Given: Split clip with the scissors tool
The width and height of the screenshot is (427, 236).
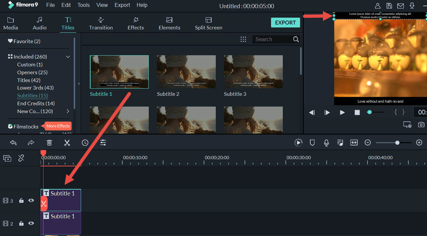Looking at the screenshot, I should pos(67,143).
